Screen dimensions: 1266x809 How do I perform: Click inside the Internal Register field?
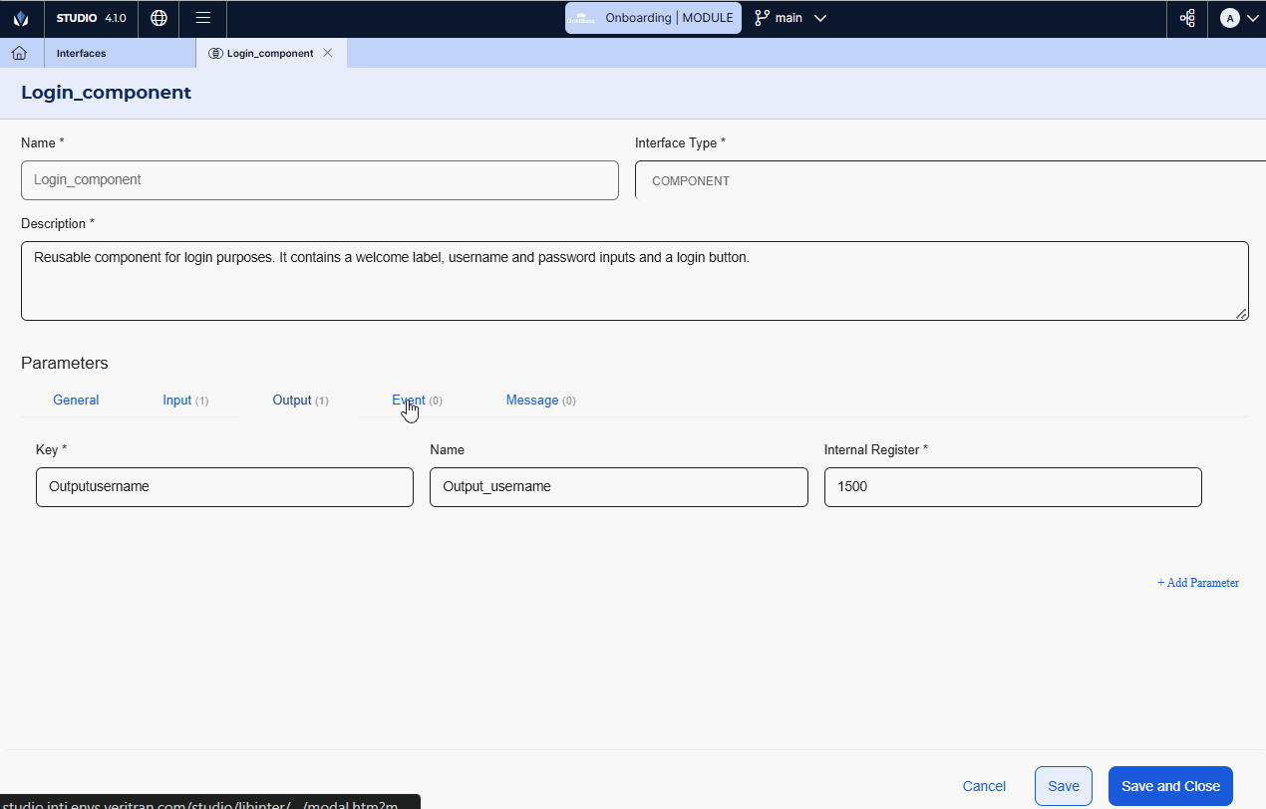click(x=1012, y=487)
